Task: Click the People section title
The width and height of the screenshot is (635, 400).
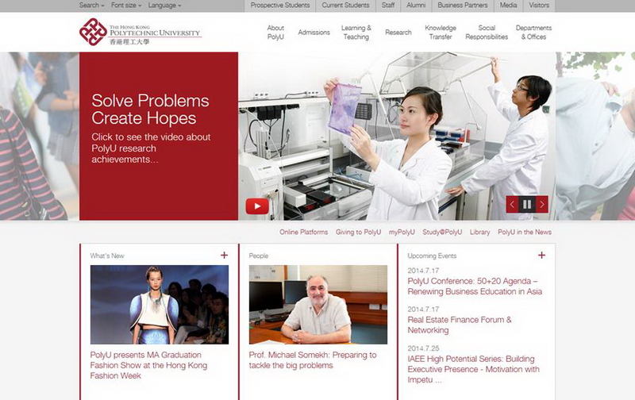Action: 259,256
